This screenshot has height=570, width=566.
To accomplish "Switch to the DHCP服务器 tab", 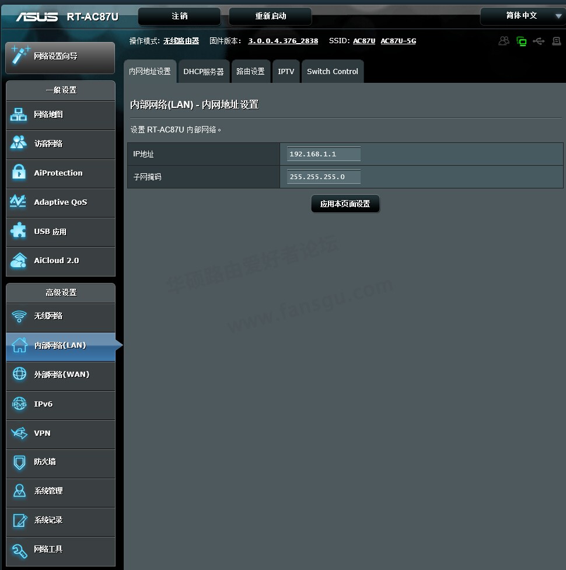I will coord(204,71).
